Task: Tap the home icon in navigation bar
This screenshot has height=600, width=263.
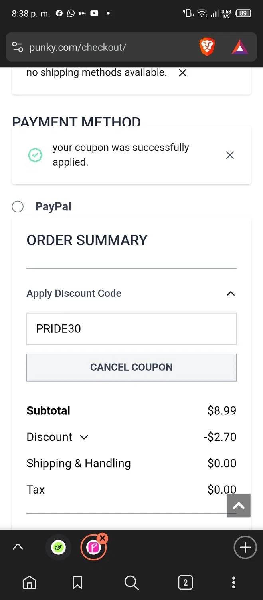Action: 30,582
